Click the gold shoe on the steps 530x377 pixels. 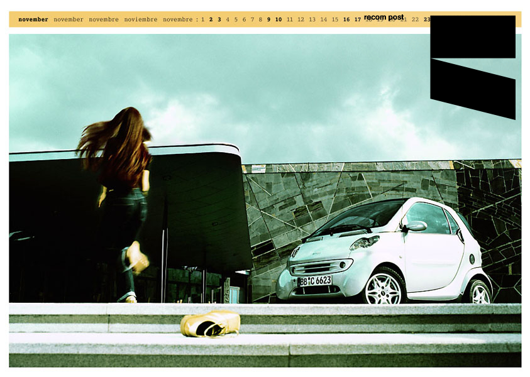point(210,323)
